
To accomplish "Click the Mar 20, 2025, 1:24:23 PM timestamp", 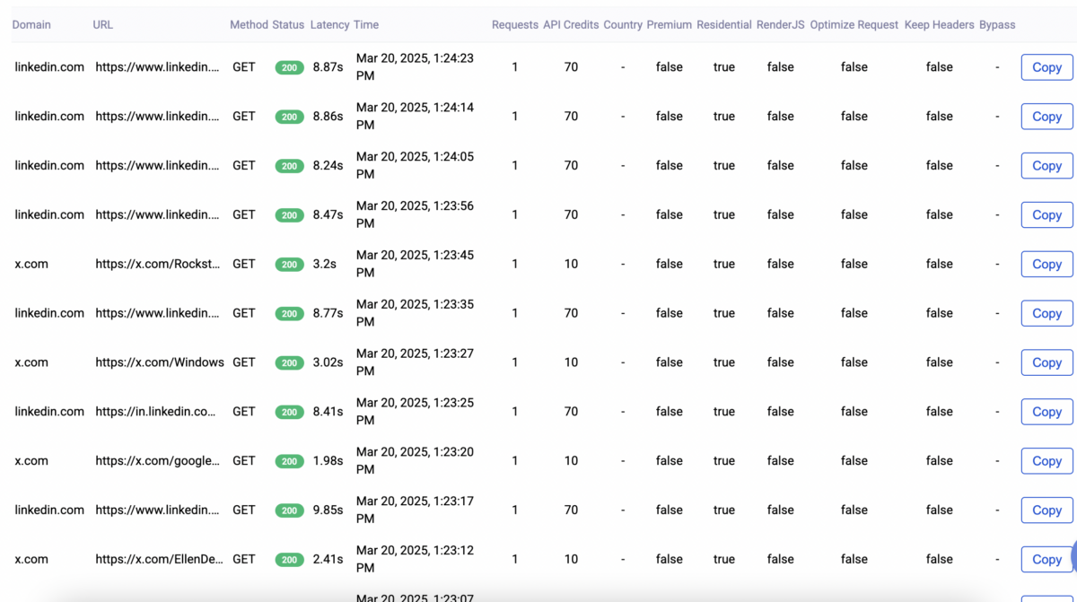I will (x=415, y=67).
